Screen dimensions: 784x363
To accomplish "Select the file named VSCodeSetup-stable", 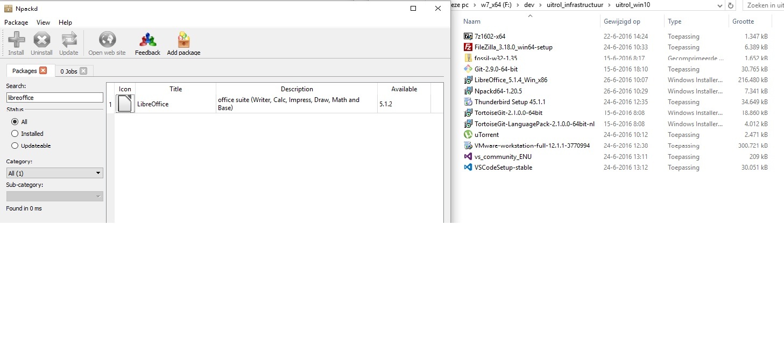I will 503,168.
